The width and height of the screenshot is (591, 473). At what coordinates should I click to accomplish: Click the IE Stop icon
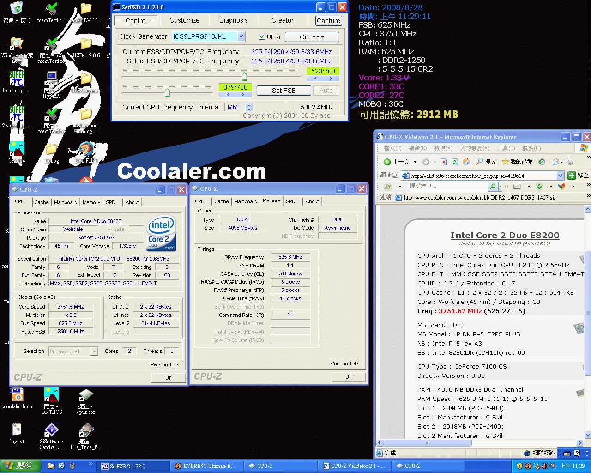pos(444,162)
